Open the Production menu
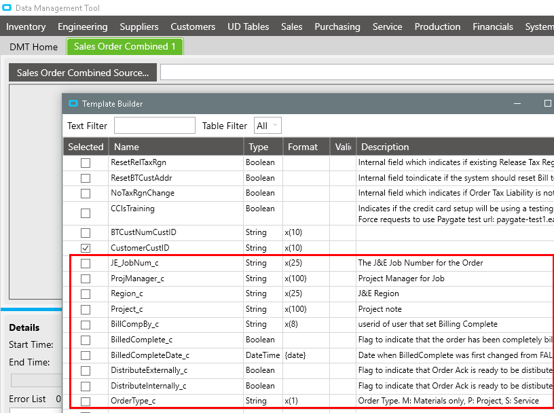 tap(437, 26)
